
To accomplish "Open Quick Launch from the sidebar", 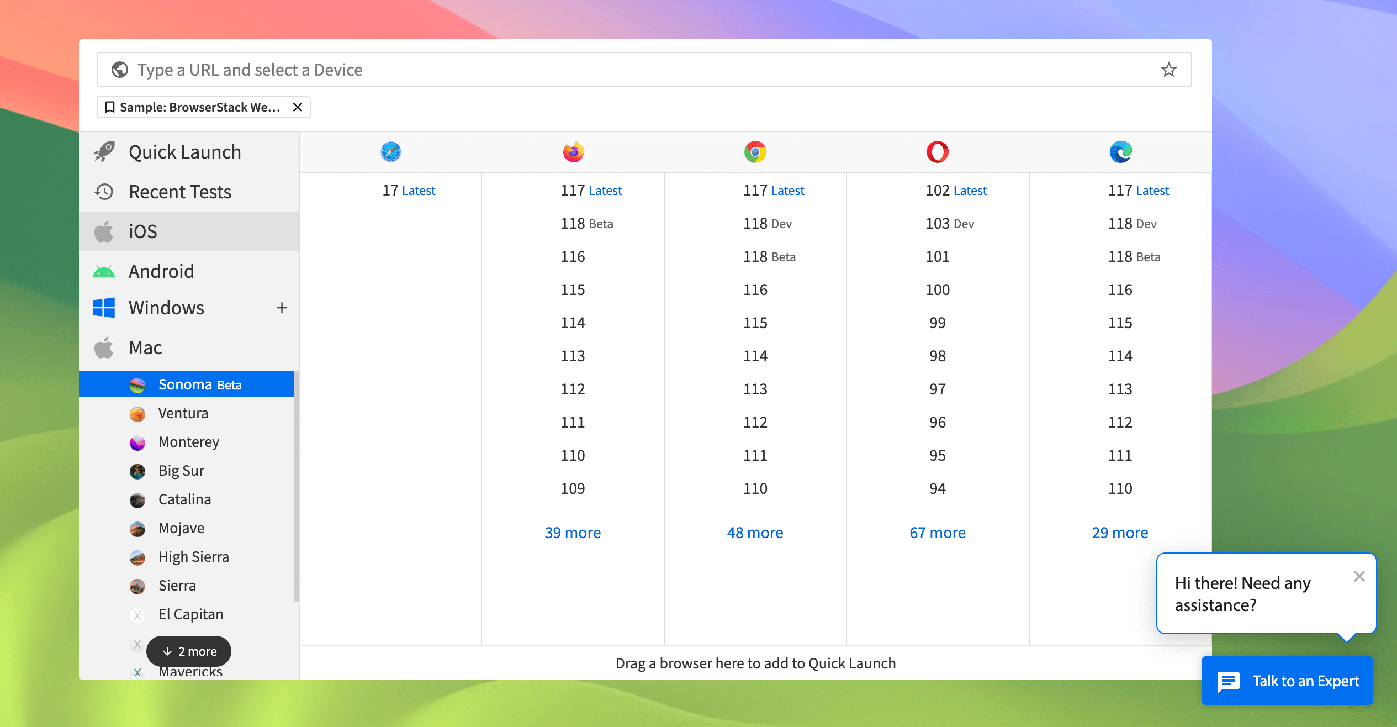I will pos(184,151).
